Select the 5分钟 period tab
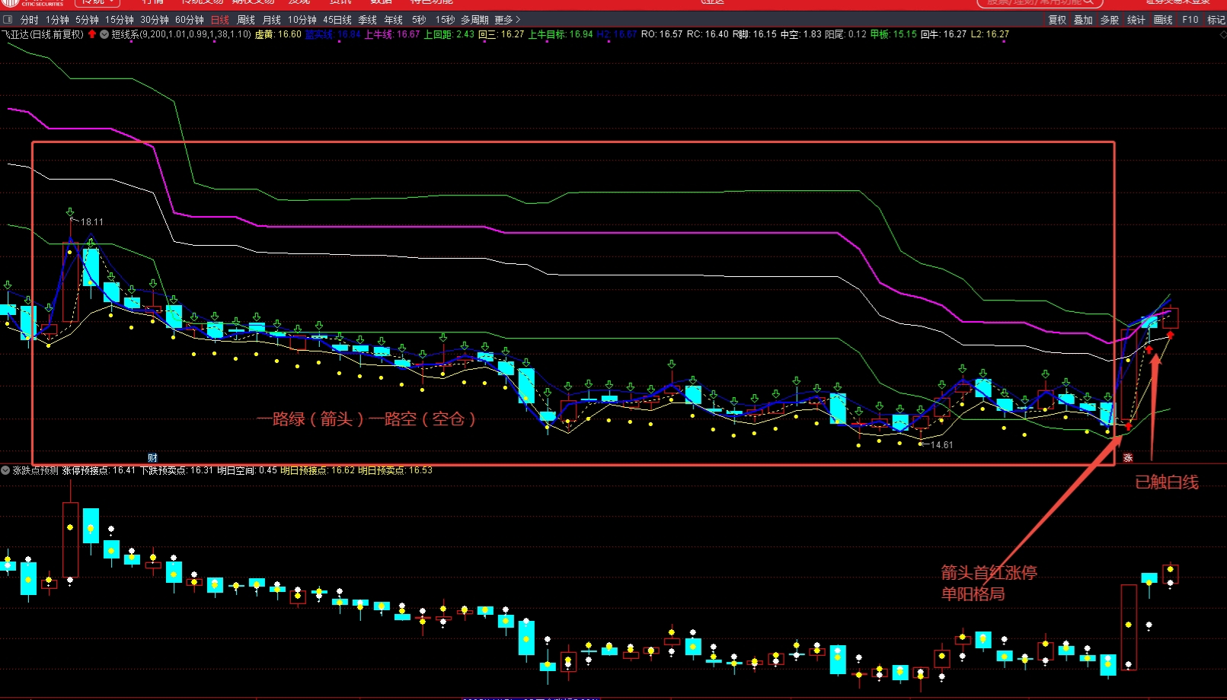Viewport: 1227px width, 700px height. pos(87,20)
